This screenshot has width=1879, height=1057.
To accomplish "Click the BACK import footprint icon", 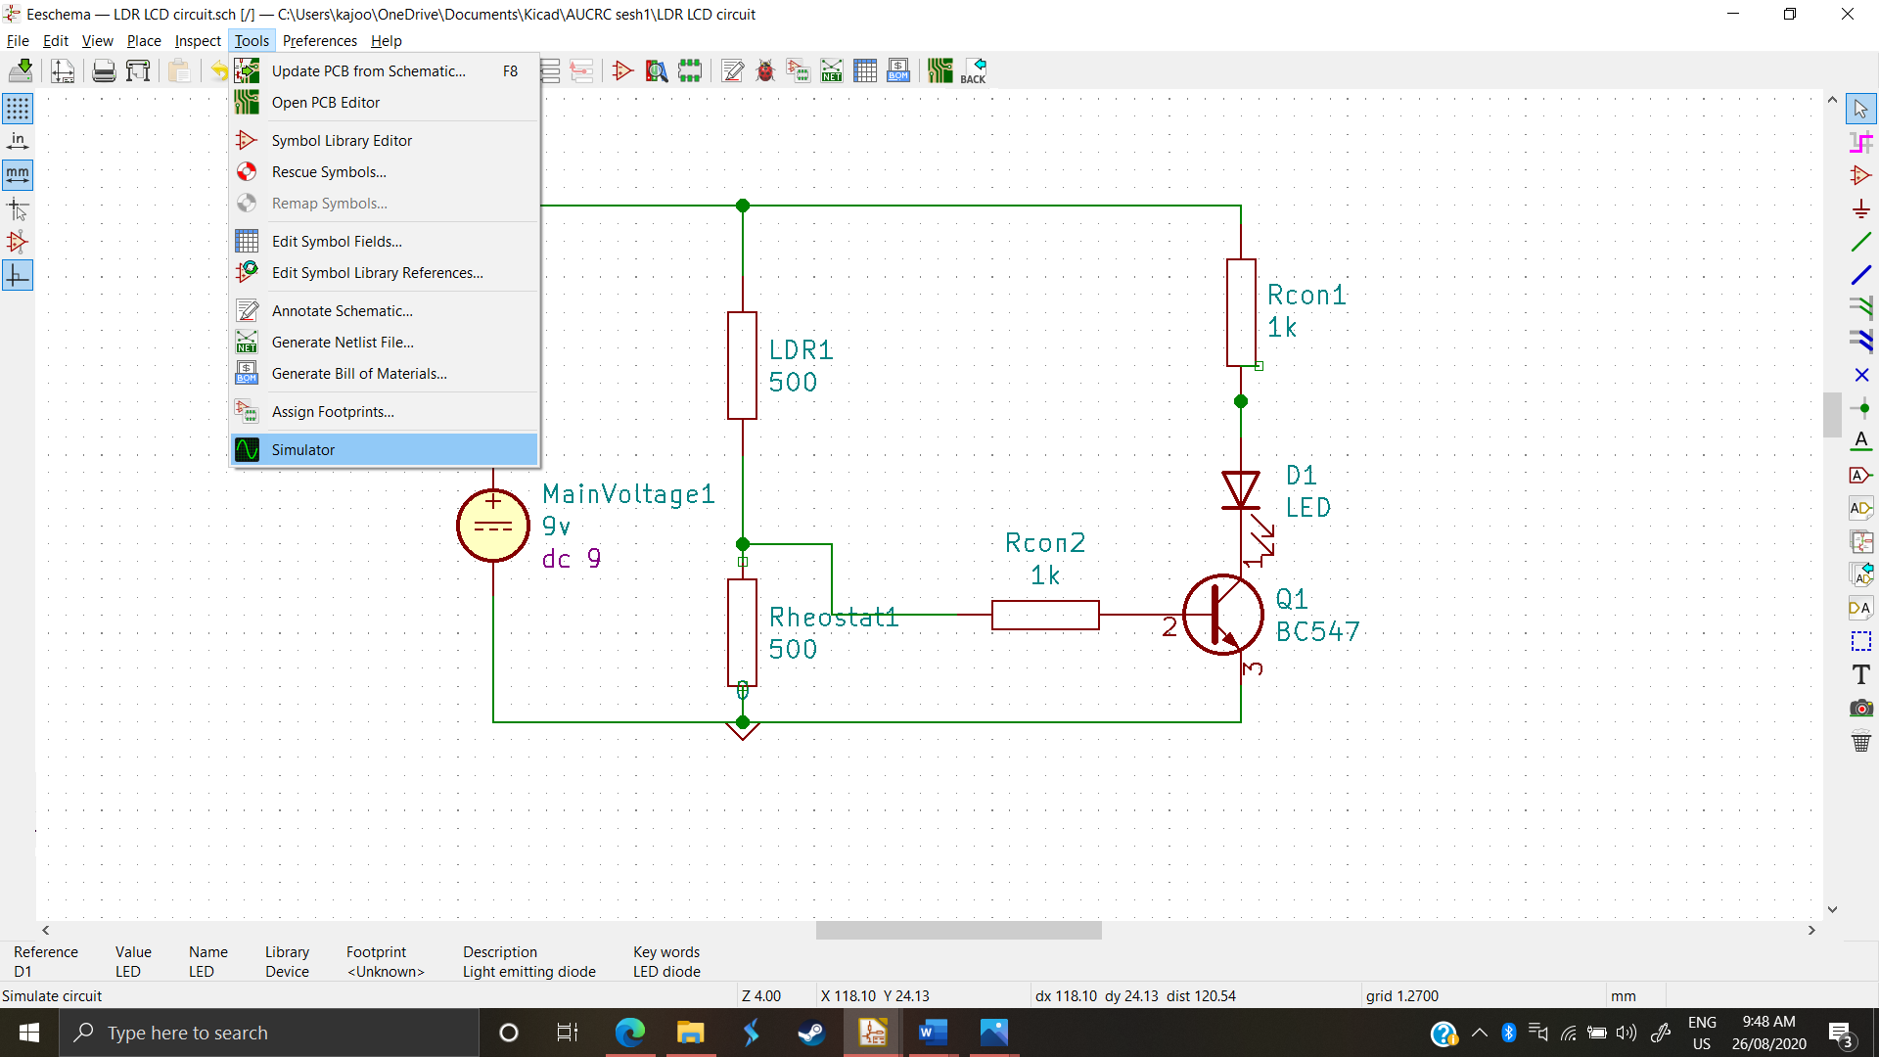I will tap(974, 70).
